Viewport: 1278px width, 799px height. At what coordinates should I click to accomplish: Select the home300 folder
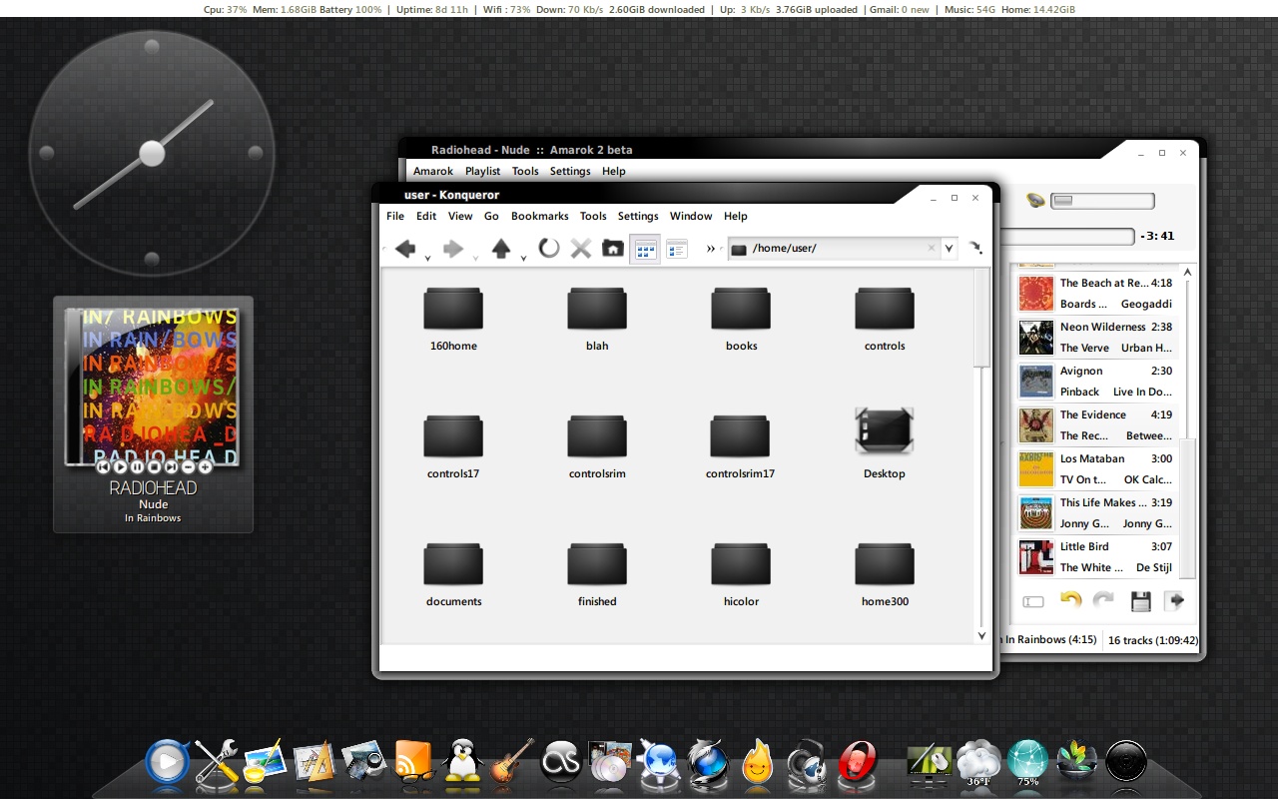(885, 574)
